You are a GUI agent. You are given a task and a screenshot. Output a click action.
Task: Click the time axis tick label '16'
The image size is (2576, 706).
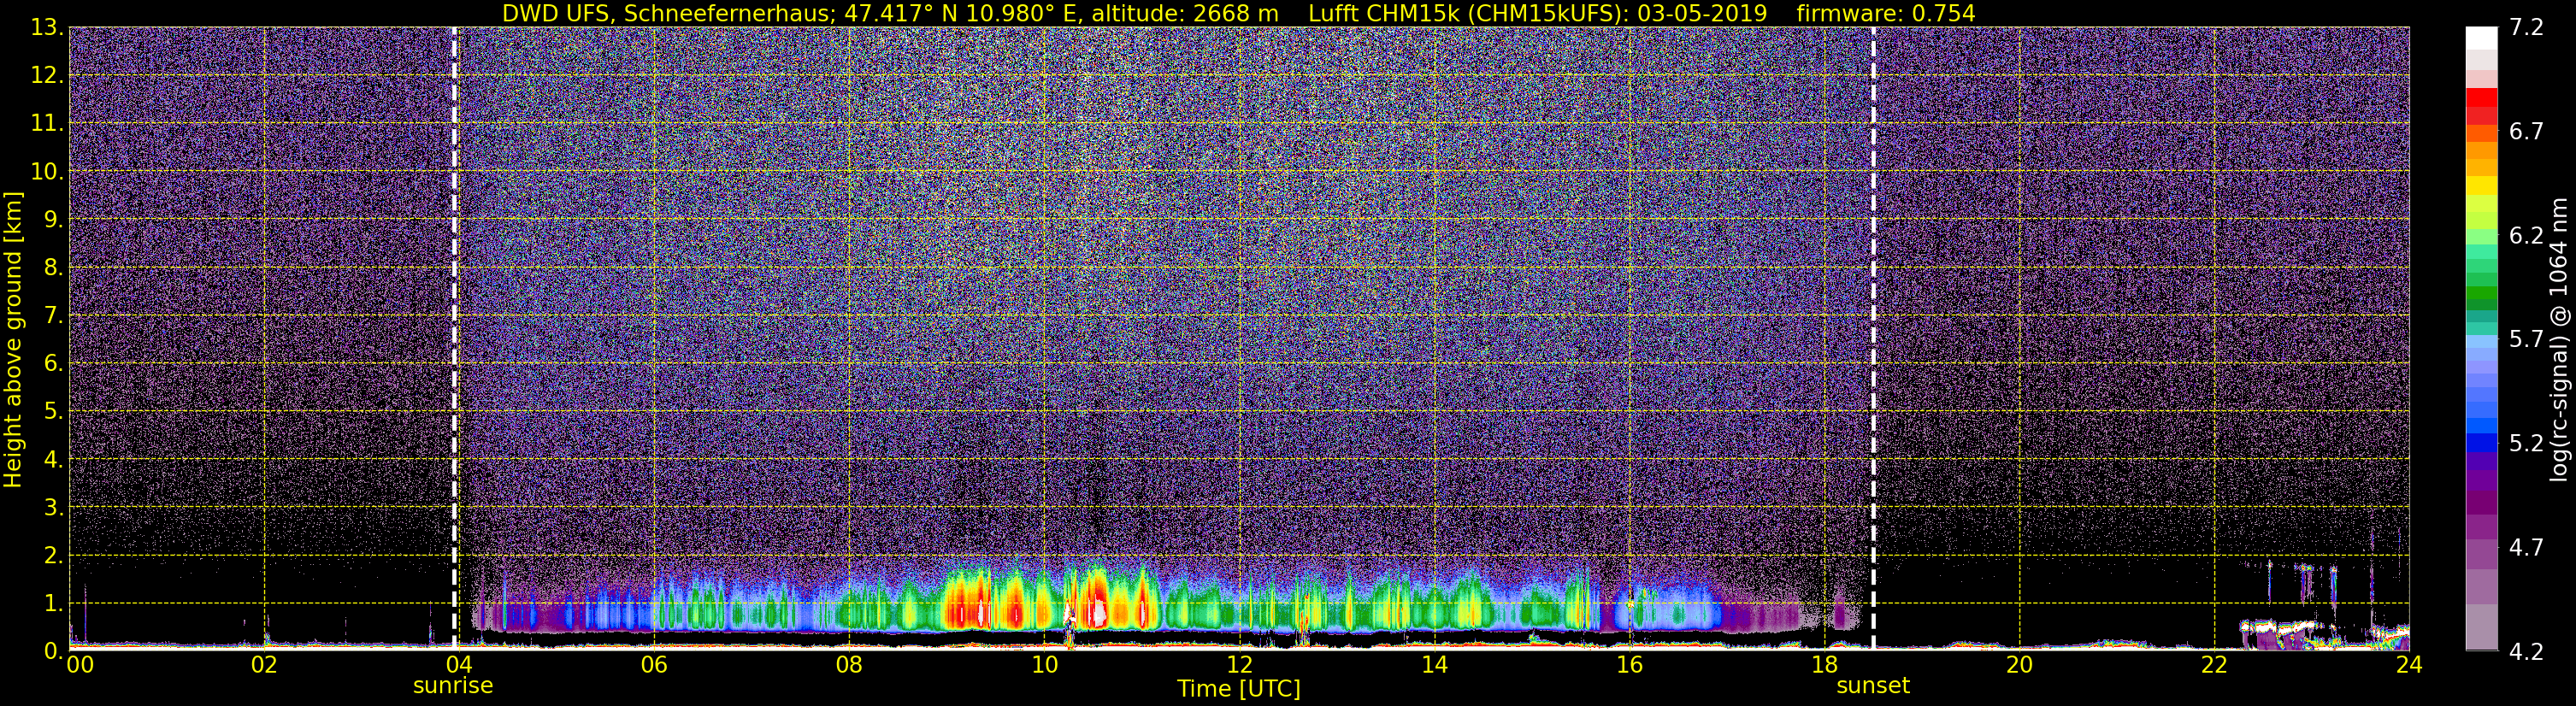1629,665
